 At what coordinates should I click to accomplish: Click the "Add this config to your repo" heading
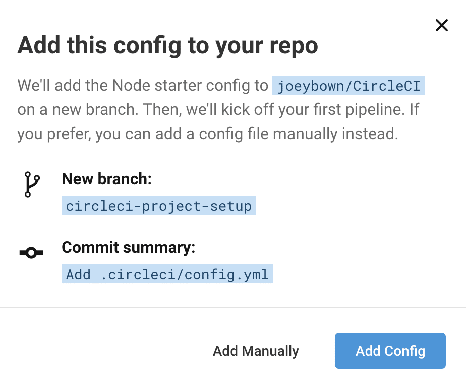point(167,46)
